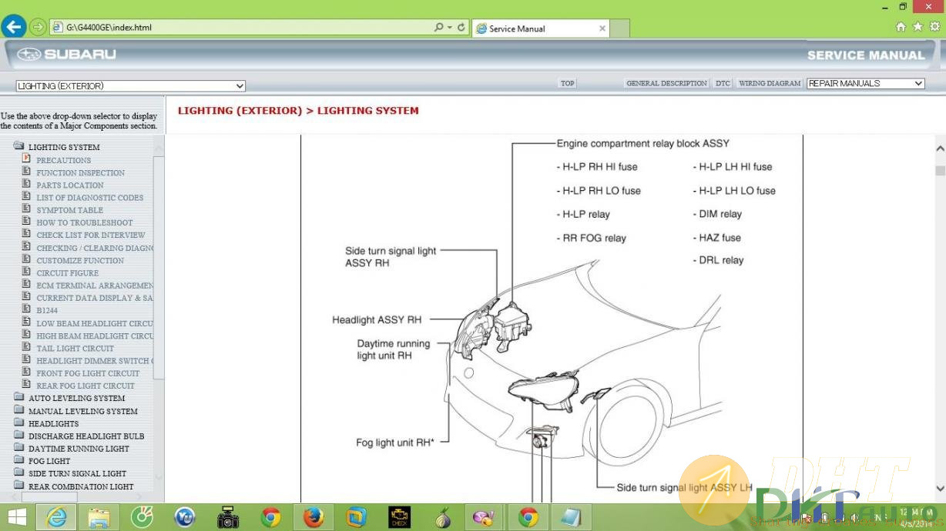Screen dimensions: 946x531
Task: Open TAIL LIGHT CIRCUIT page
Action: point(75,348)
